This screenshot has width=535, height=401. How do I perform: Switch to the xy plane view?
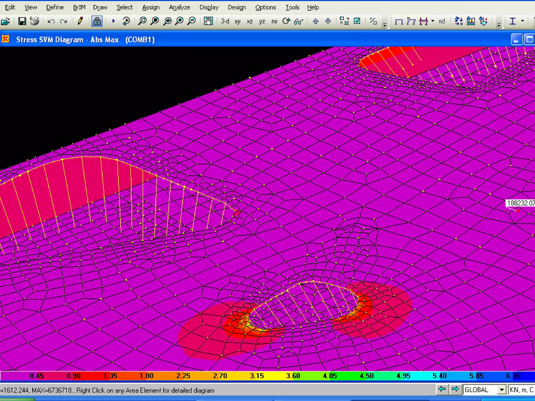pyautogui.click(x=237, y=21)
